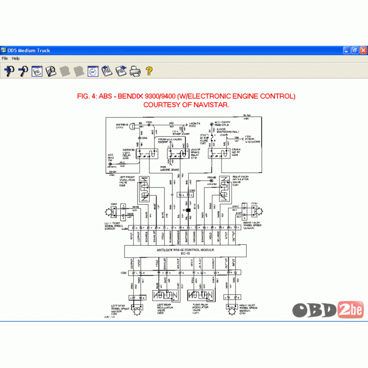Image resolution: width=368 pixels, height=368 pixels.
Task: Restore down the OD5 Medium Truck window
Action: click(x=355, y=50)
